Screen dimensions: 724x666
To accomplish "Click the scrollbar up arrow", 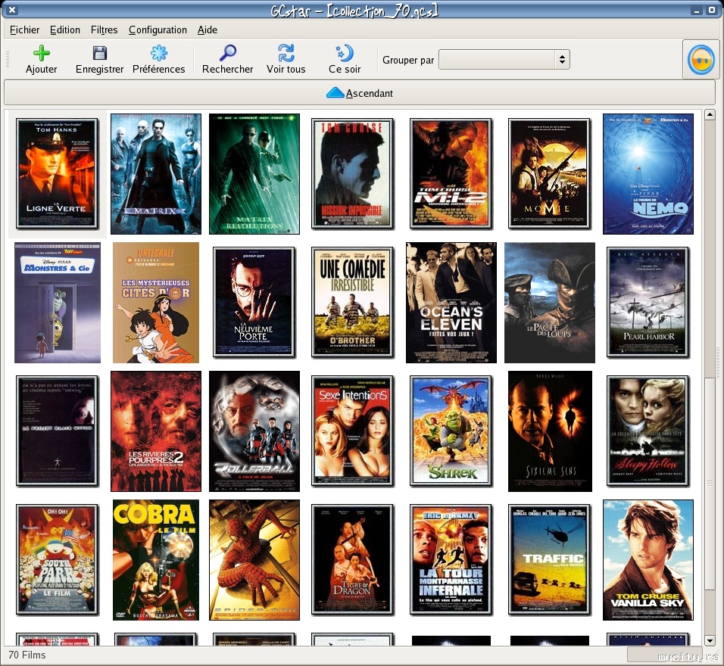I will coord(710,115).
